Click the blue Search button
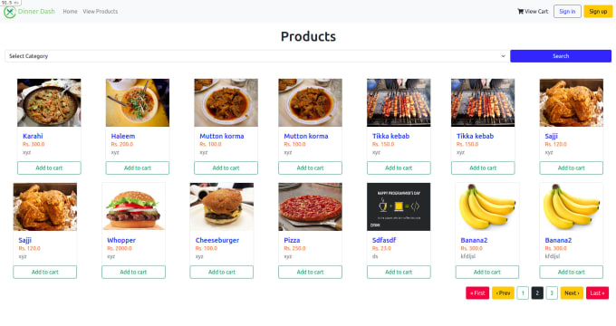The image size is (616, 326). pyautogui.click(x=561, y=56)
